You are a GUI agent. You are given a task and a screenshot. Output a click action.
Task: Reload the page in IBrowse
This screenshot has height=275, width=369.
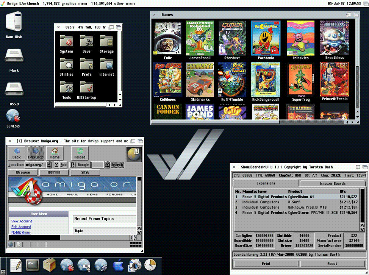point(80,153)
